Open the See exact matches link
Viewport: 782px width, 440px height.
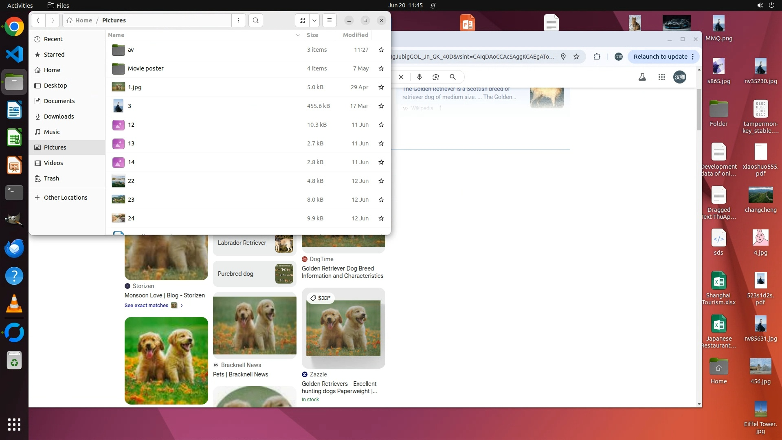pos(147,306)
